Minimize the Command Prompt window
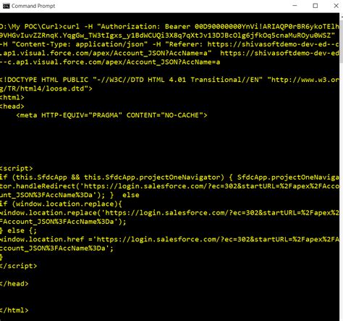The width and height of the screenshot is (343, 321). point(295,6)
